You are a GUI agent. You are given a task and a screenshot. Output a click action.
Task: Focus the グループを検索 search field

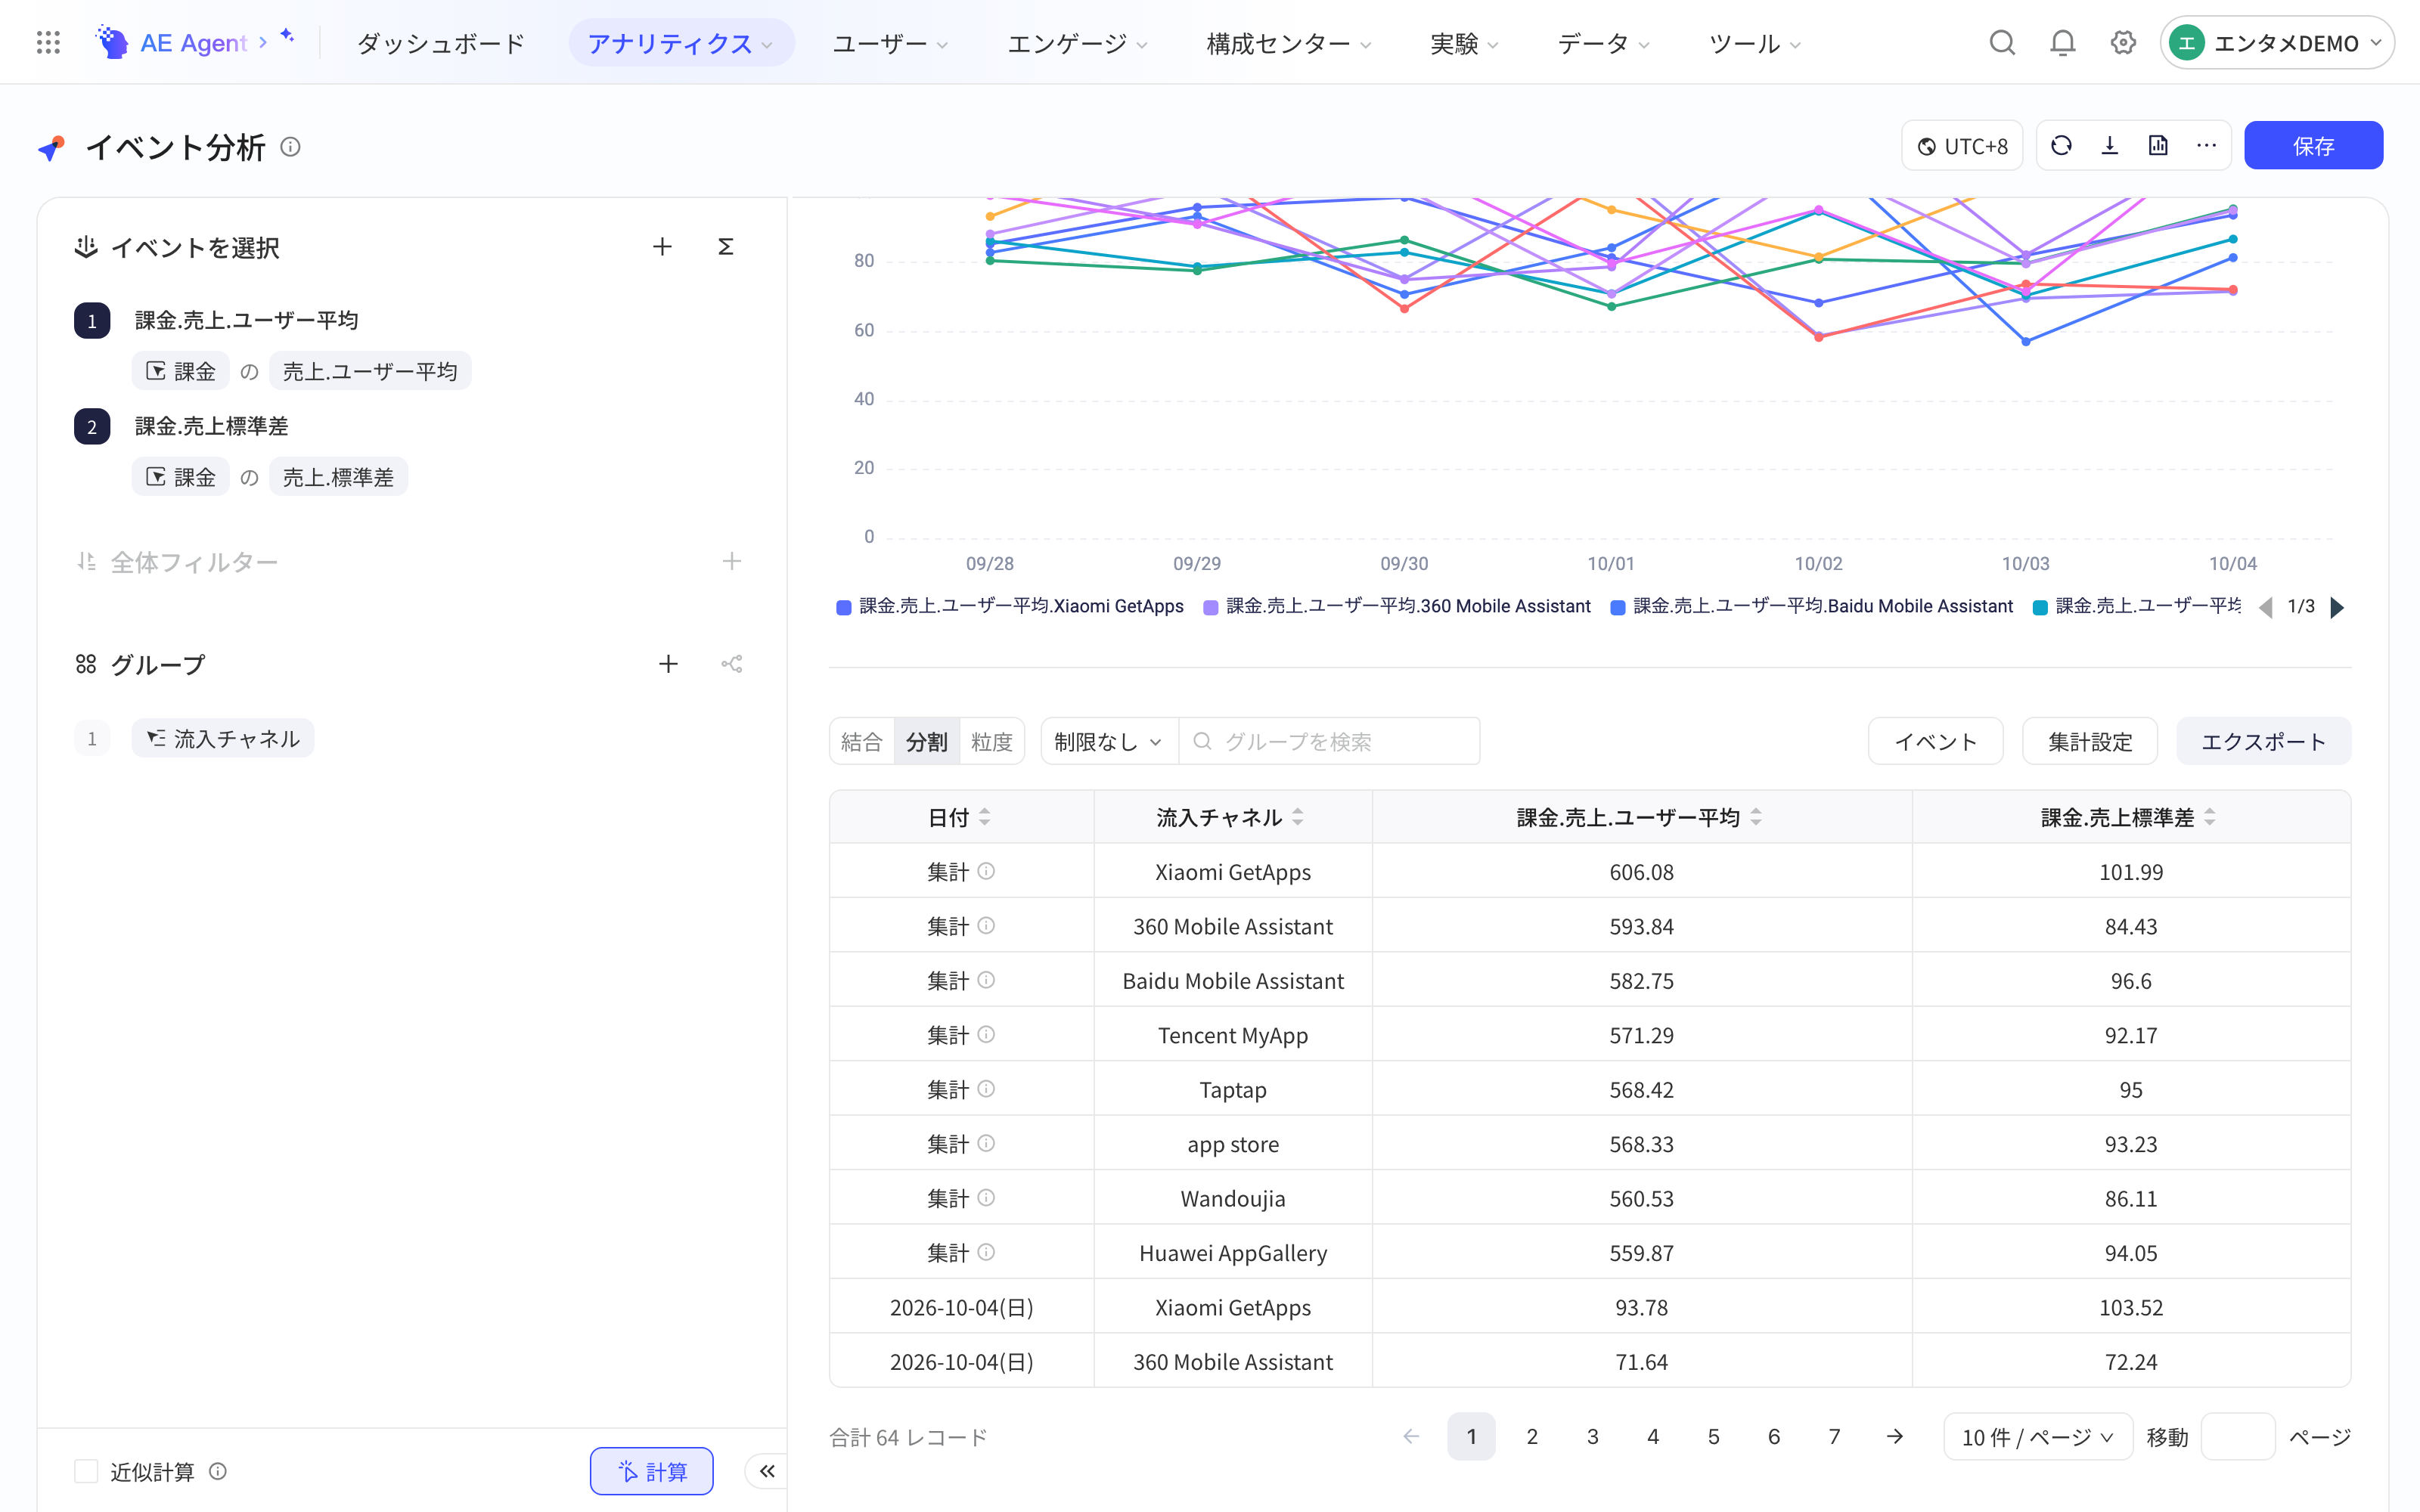[1329, 741]
